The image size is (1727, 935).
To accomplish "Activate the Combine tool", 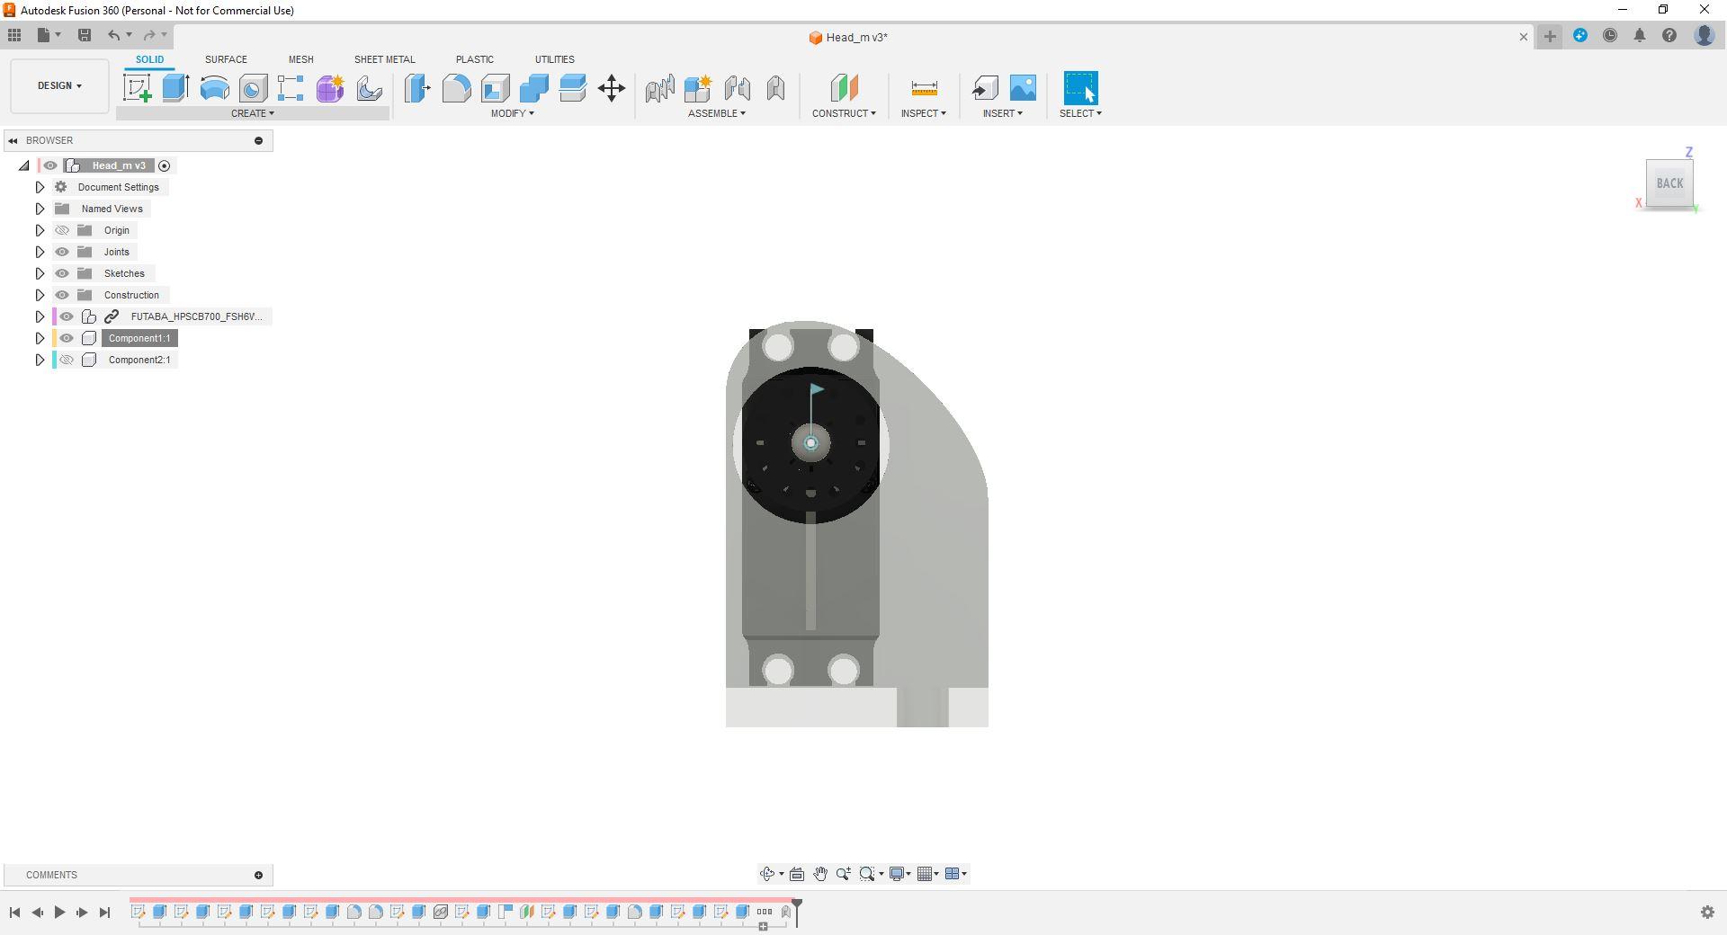I will (x=533, y=88).
